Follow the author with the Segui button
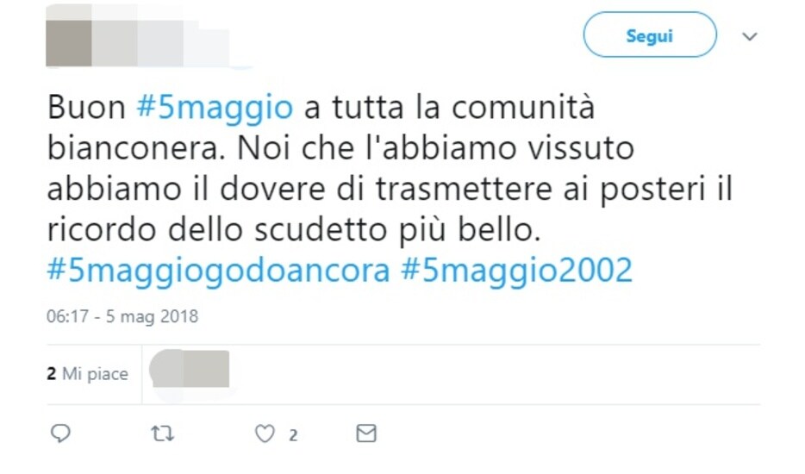 [x=650, y=35]
